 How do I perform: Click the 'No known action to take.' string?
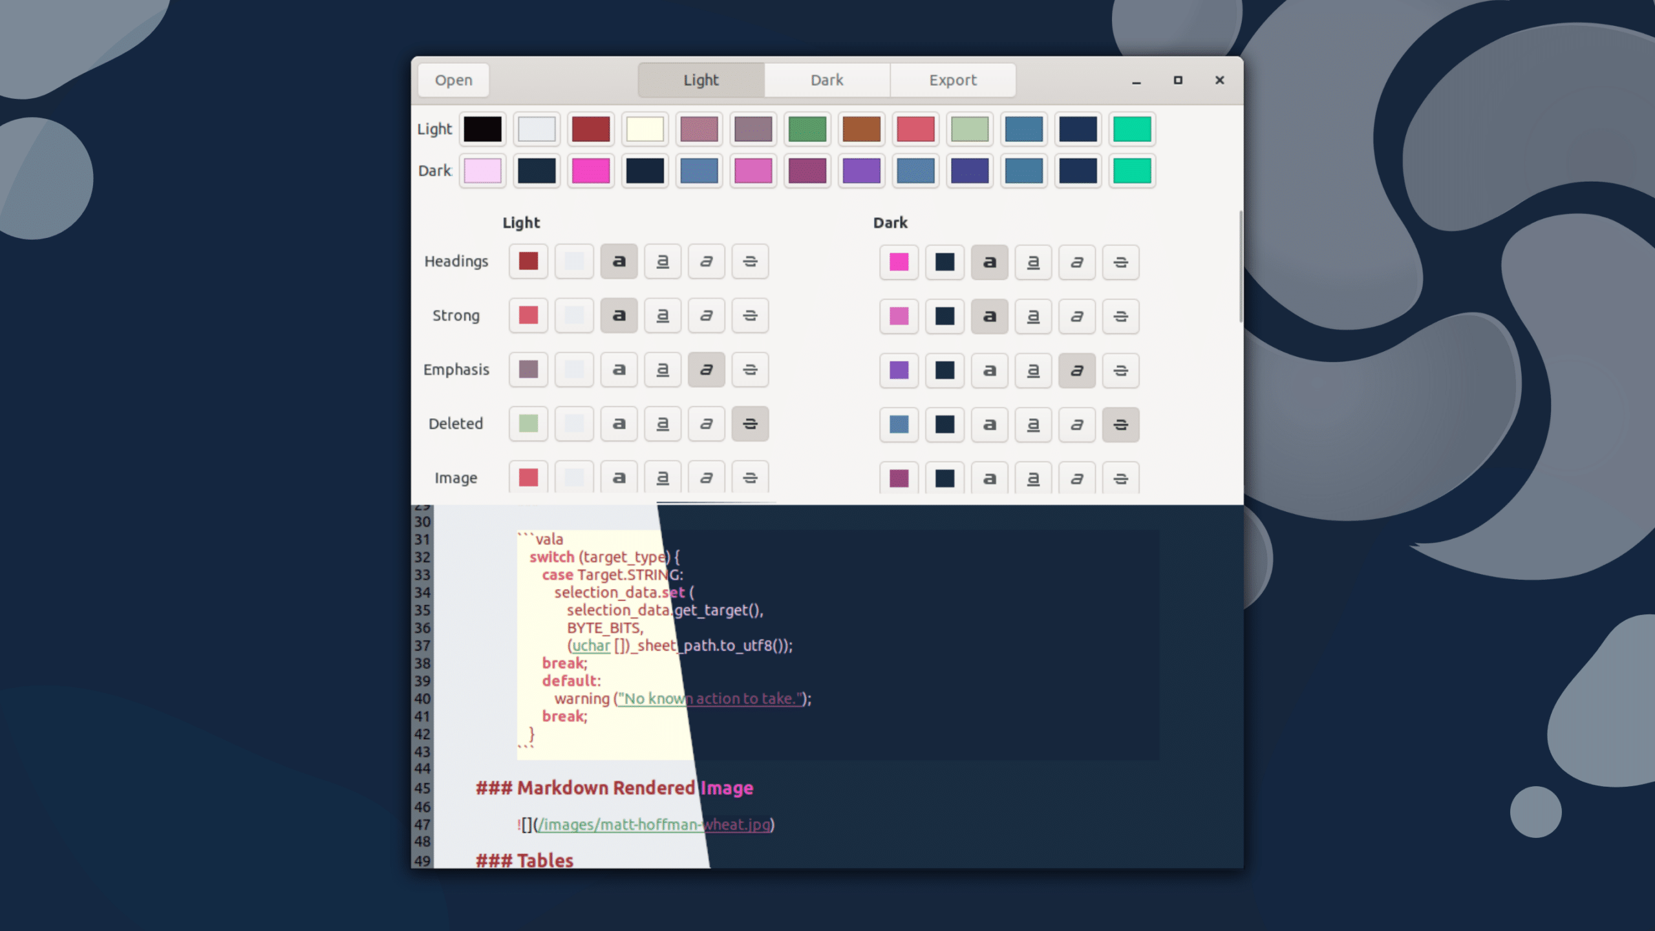(710, 699)
